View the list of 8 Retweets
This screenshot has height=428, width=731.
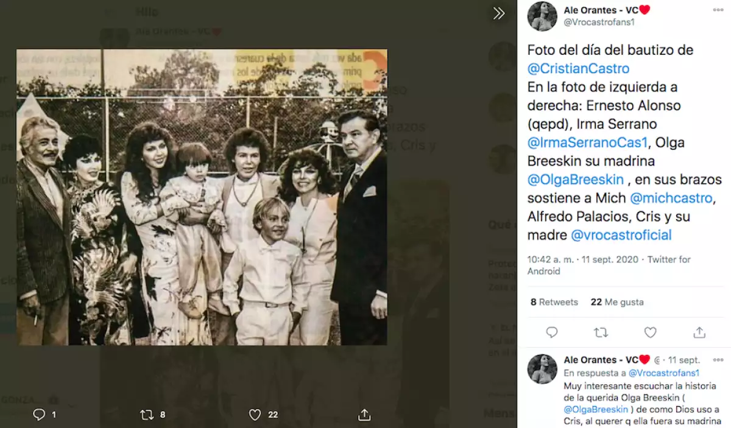[x=554, y=302]
